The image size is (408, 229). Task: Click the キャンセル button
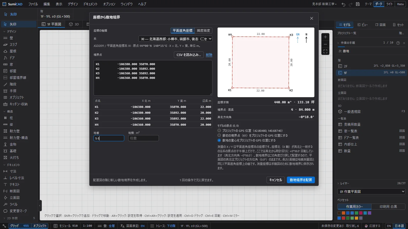pos(276,180)
